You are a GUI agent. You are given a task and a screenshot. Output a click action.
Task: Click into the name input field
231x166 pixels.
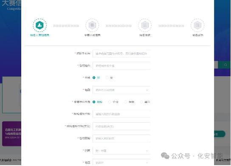point(121,66)
